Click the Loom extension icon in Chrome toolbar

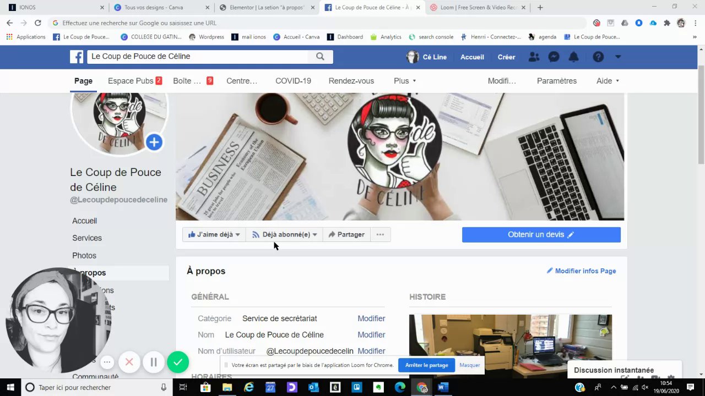point(596,23)
